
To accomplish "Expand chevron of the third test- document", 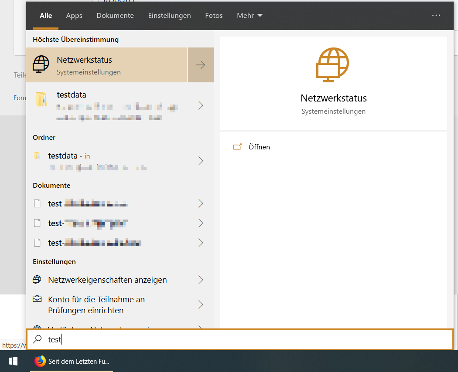I will click(x=201, y=243).
